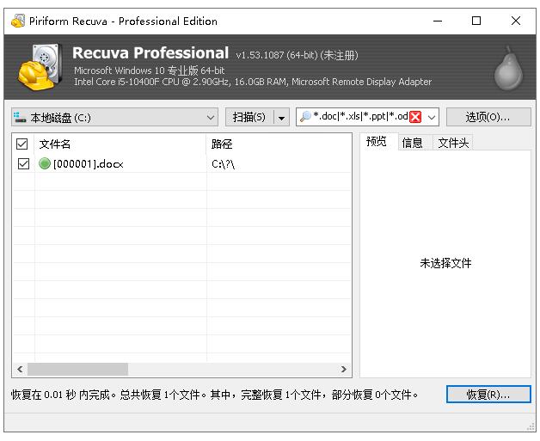Open 选项(O)... options dialog

click(x=488, y=118)
